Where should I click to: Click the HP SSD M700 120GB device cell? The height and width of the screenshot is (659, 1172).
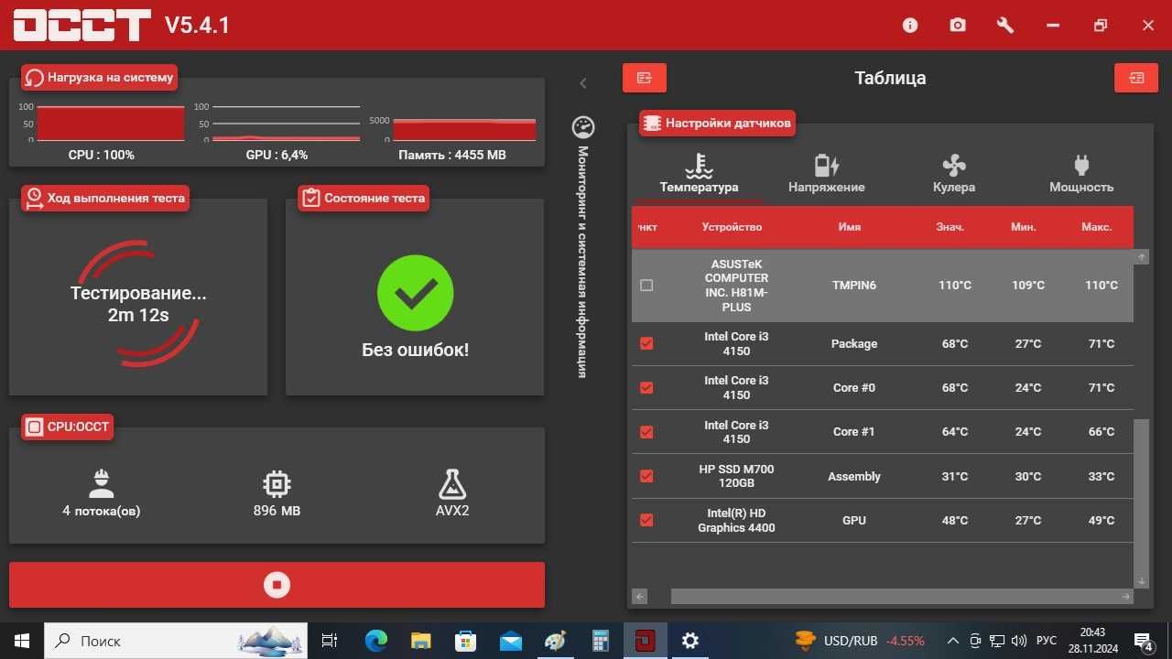(x=736, y=476)
